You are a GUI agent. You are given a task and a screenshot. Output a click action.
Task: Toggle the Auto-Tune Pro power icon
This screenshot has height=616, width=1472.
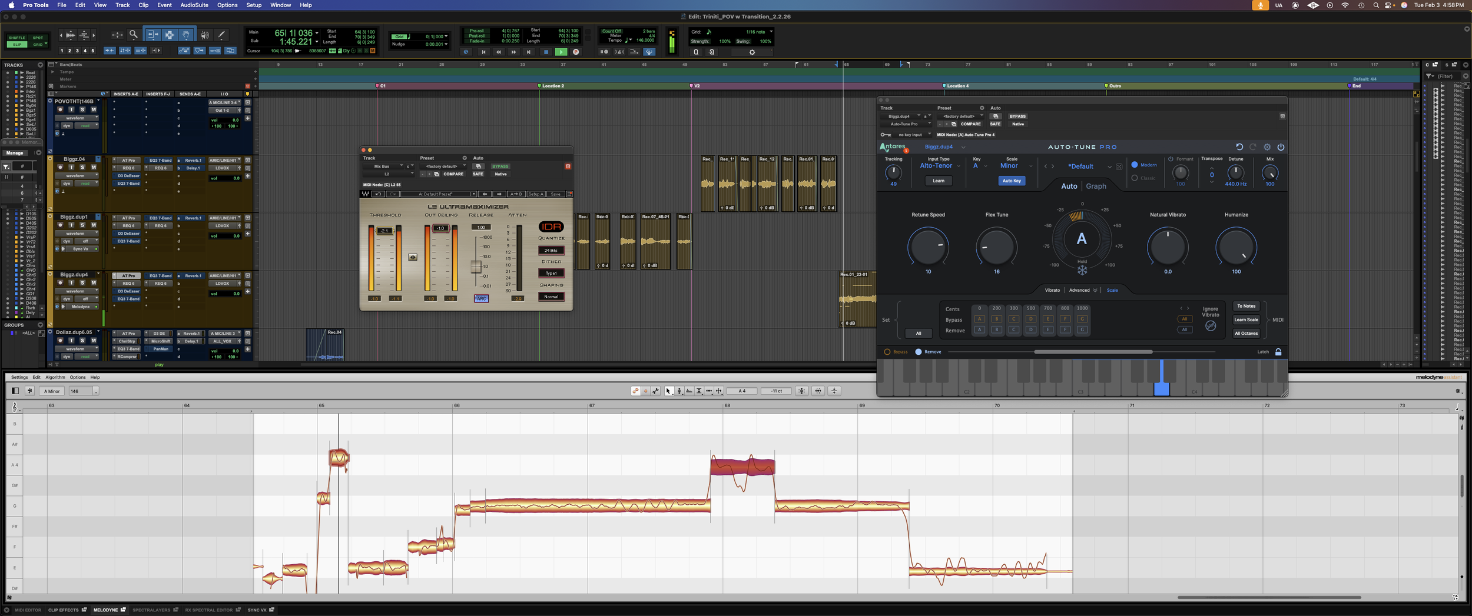pos(1281,147)
